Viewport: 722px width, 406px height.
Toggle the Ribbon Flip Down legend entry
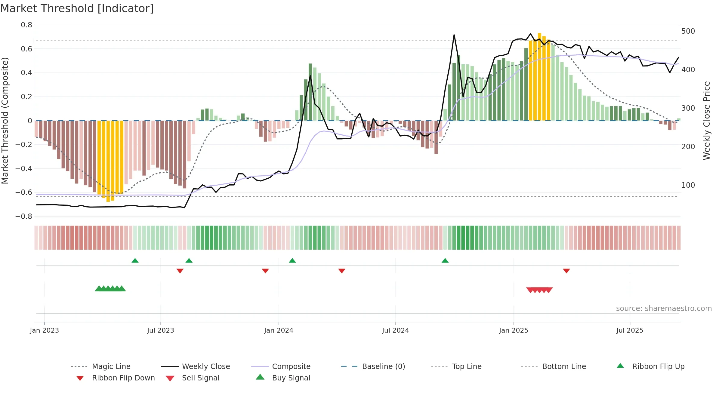tap(116, 378)
